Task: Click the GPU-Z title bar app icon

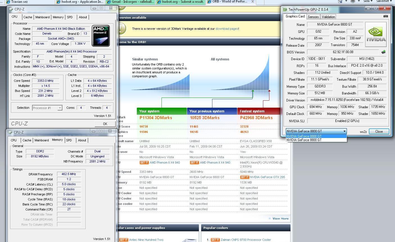Action: [285, 10]
